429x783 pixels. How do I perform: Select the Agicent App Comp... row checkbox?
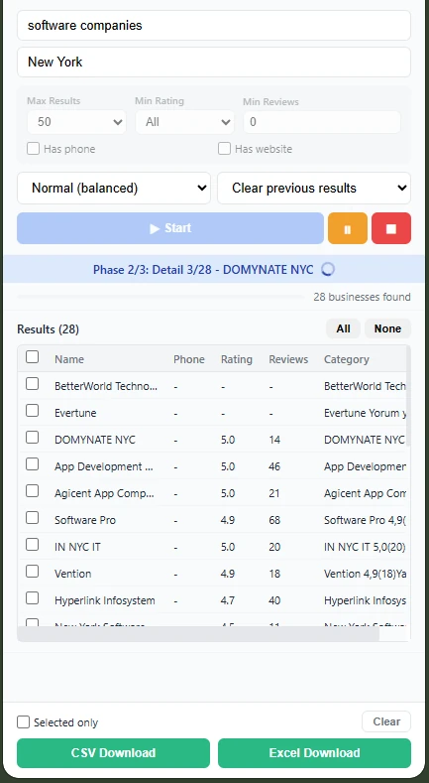pyautogui.click(x=32, y=491)
